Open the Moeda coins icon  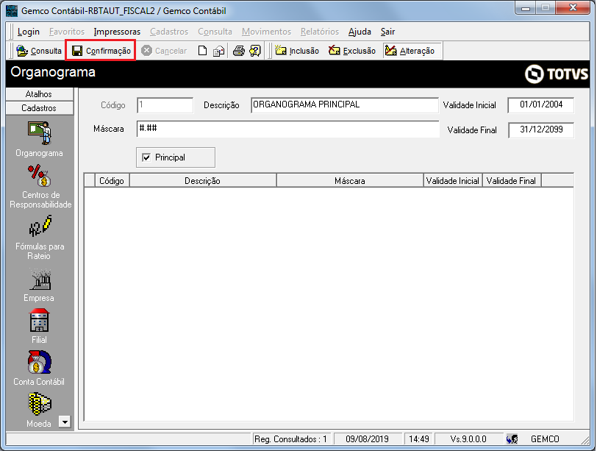[x=40, y=404]
